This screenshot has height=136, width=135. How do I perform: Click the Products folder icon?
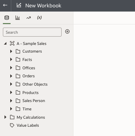pos(18,92)
